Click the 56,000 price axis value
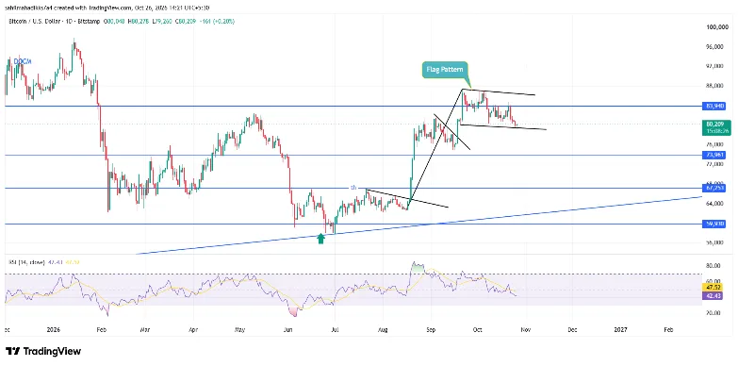The height and width of the screenshot is (366, 738). (x=715, y=242)
